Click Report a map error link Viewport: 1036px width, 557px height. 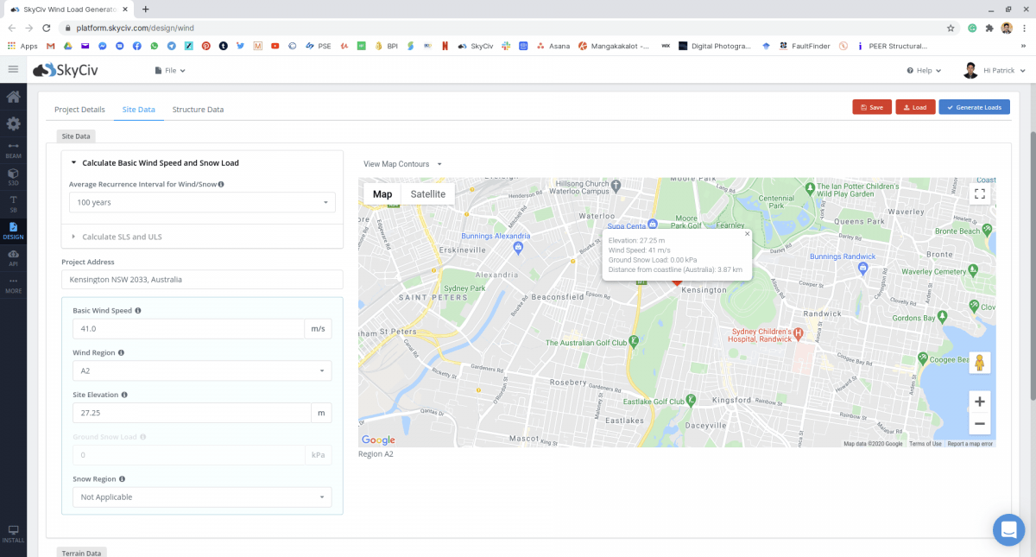tap(970, 444)
